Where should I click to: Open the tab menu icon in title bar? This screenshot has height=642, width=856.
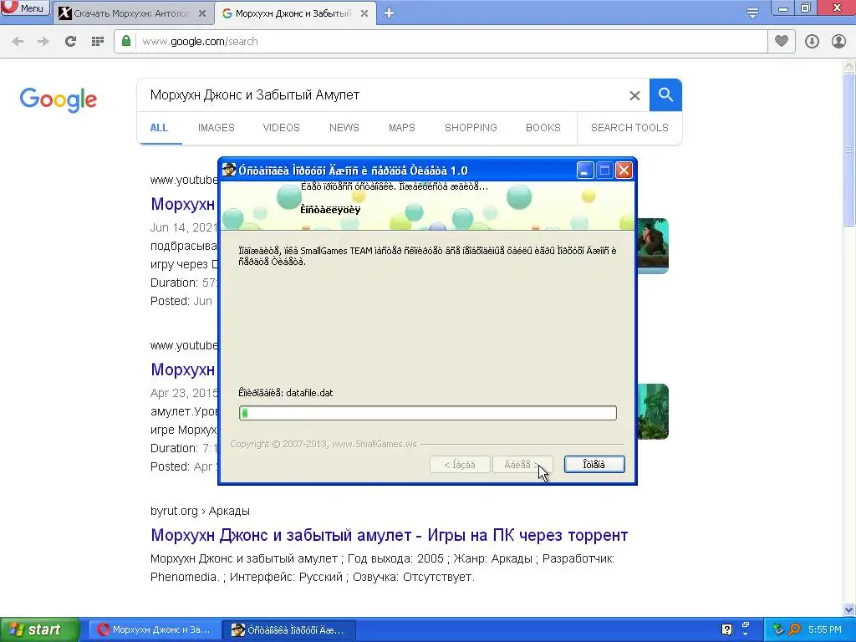(752, 13)
